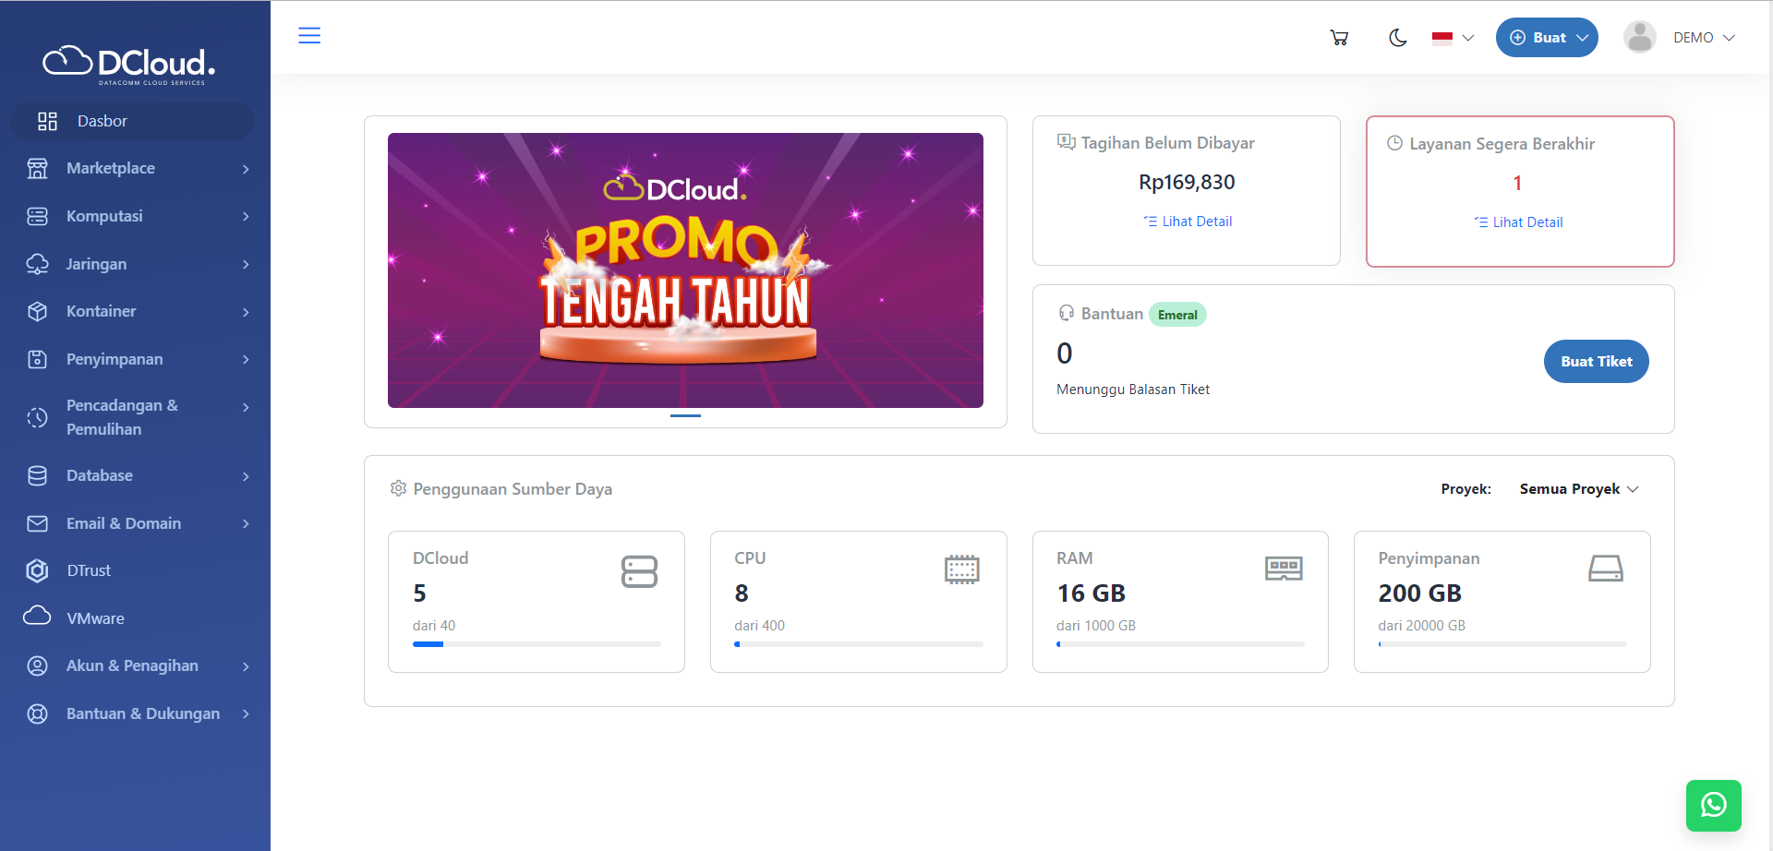Open the DEMO account profile avatar
The image size is (1773, 851).
coord(1639,37)
